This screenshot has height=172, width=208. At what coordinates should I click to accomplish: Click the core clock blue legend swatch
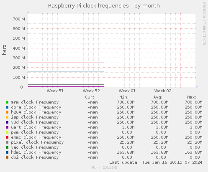(x=7, y=107)
